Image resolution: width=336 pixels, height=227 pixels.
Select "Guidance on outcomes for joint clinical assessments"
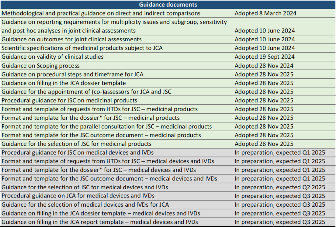tap(72, 39)
